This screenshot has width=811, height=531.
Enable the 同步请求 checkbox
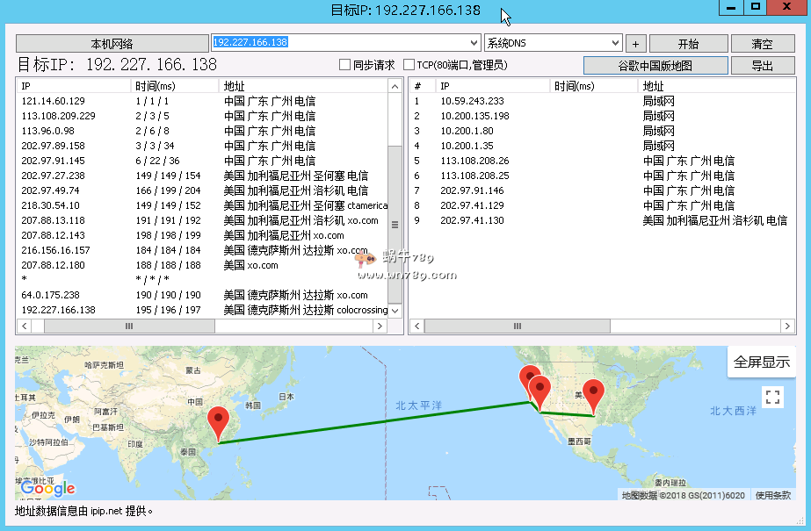[345, 65]
